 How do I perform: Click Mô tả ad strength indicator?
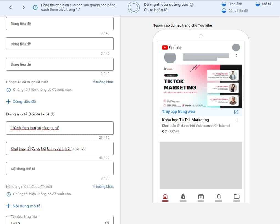click(x=263, y=4)
